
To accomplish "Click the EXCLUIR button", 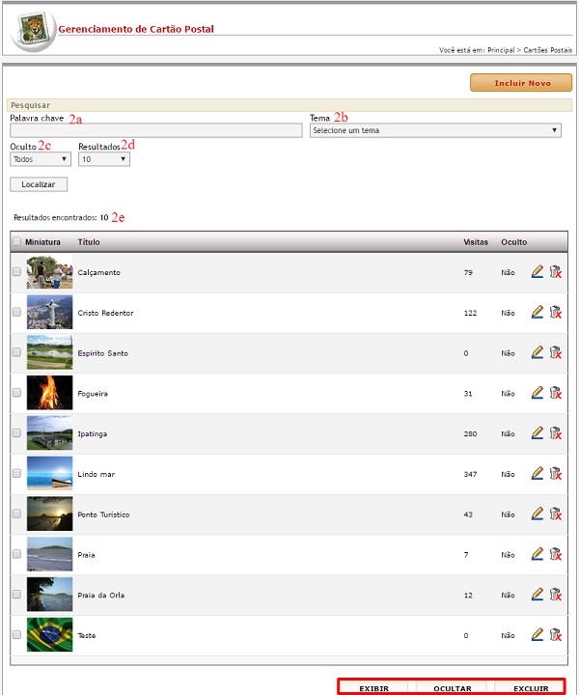I will pyautogui.click(x=531, y=688).
